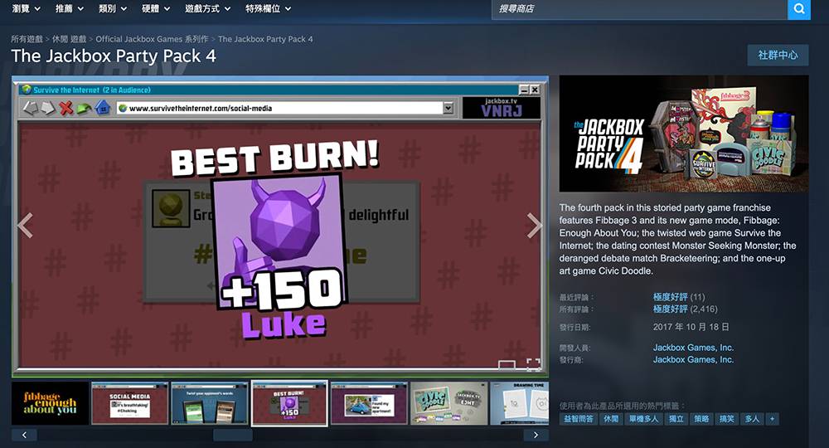Expand the 硬體 menu

[156, 8]
